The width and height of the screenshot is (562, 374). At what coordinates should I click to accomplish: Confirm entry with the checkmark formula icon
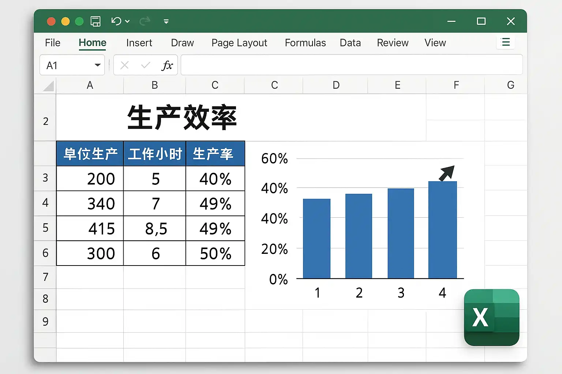point(146,65)
